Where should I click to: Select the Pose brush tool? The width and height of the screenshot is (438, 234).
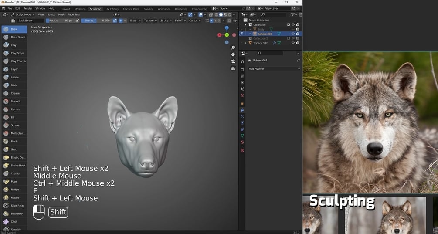click(x=14, y=182)
